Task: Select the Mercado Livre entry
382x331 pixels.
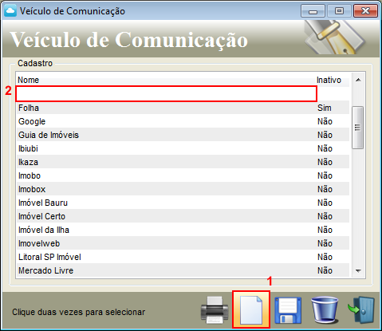Action: pyautogui.click(x=183, y=270)
